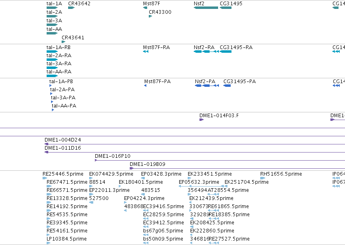Click the CR43642 gene arrow
Image resolution: width=345 pixels, height=245 pixels.
click(x=71, y=8)
